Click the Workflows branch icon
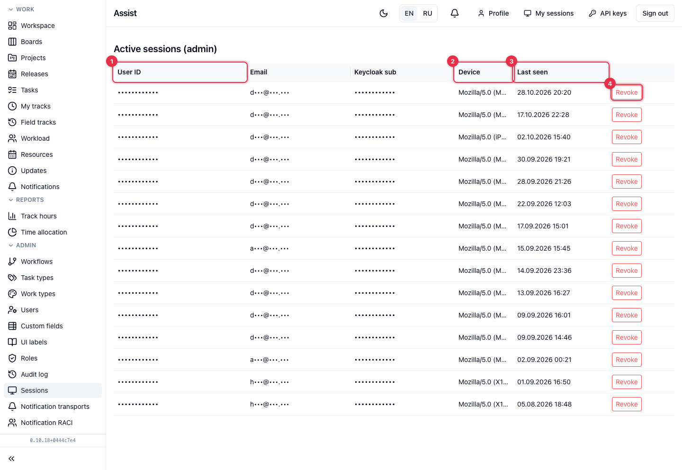Image resolution: width=682 pixels, height=470 pixels. (12, 262)
